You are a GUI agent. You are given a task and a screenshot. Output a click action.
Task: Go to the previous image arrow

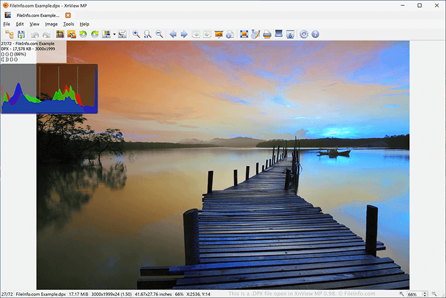(173, 35)
